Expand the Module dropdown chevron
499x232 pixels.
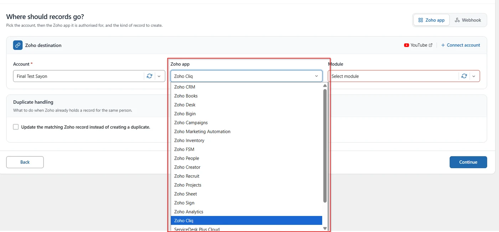point(474,76)
